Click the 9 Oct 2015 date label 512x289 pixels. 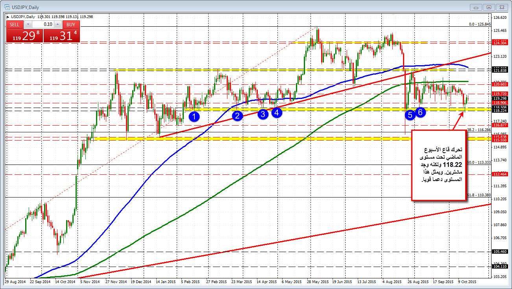pos(468,282)
